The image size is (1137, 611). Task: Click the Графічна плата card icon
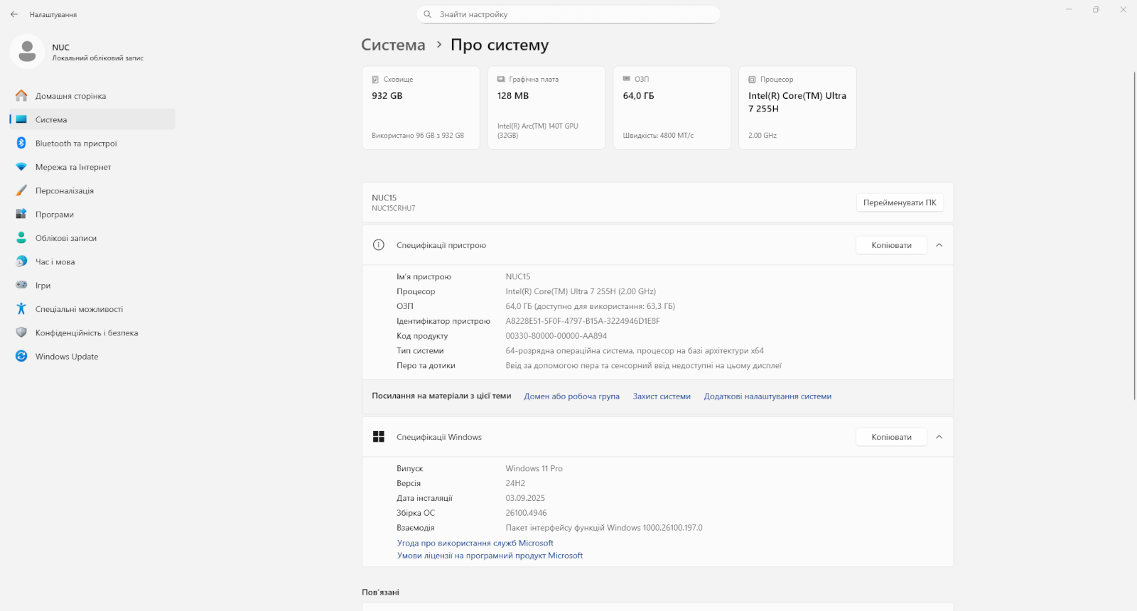click(501, 79)
